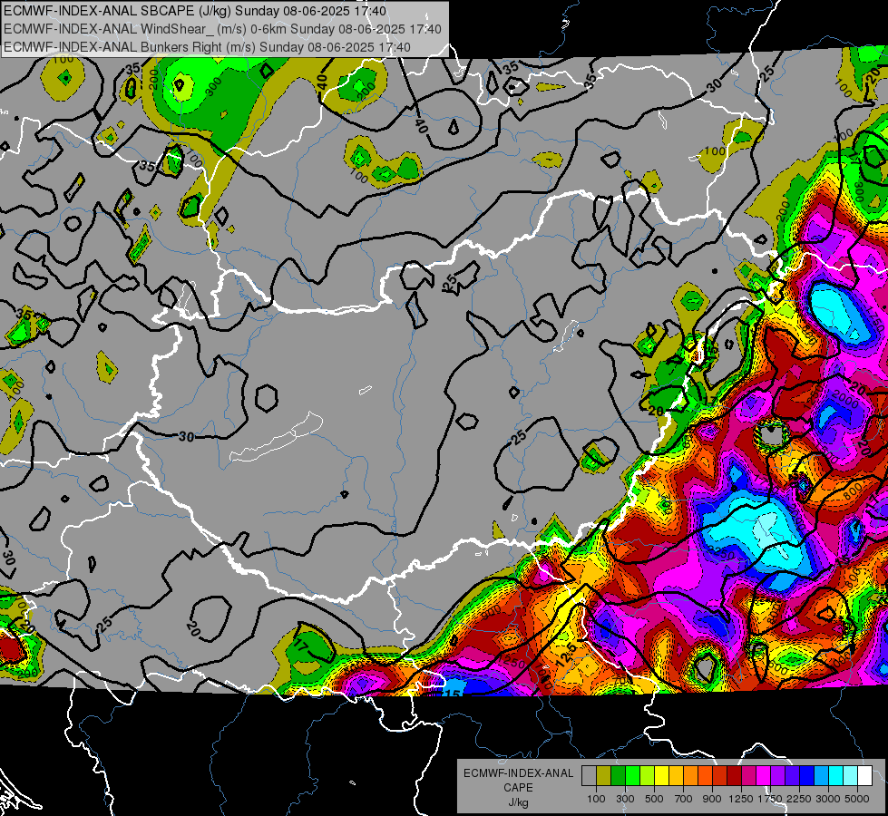The image size is (888, 816).
Task: Click the 100 tick label in legend
Action: 596,799
